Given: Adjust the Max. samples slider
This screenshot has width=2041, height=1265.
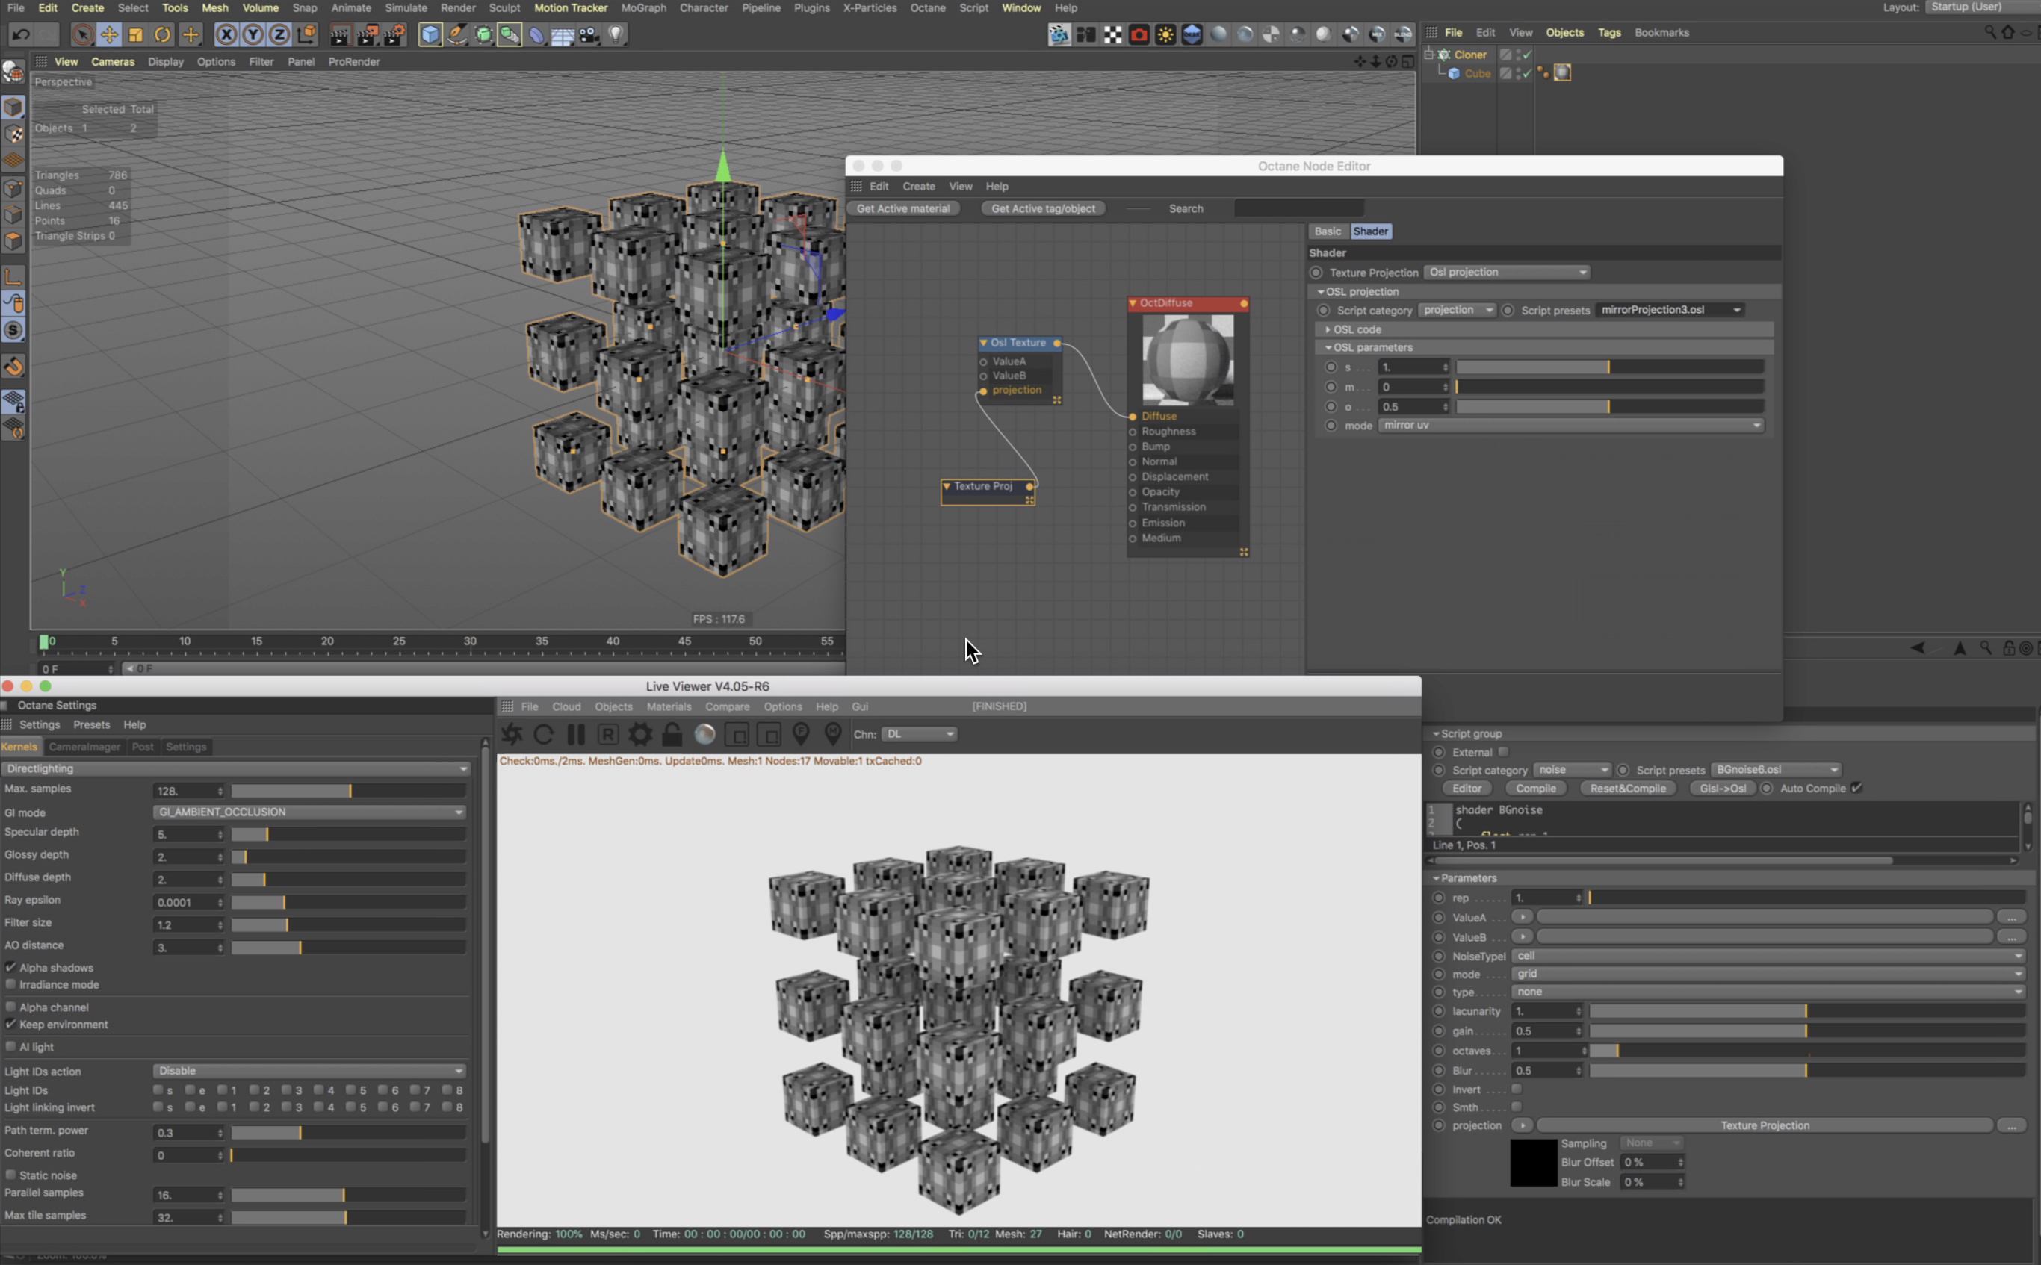Looking at the screenshot, I should click(x=348, y=791).
